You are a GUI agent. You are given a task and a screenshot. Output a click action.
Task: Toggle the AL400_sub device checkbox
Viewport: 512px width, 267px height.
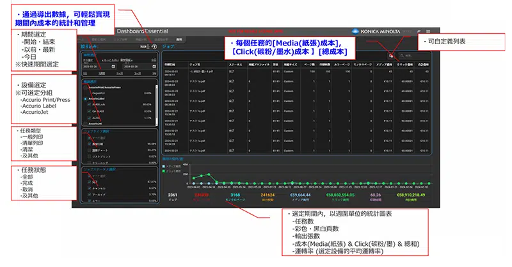pos(89,104)
